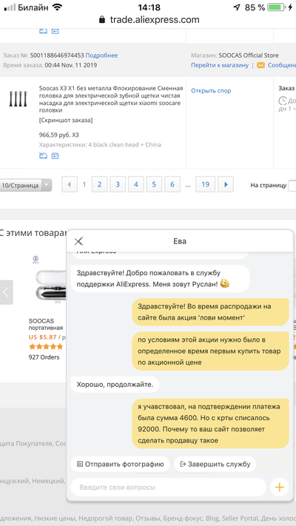Click the five-star rating of SOOCAS product
The width and height of the screenshot is (296, 526).
(46, 346)
